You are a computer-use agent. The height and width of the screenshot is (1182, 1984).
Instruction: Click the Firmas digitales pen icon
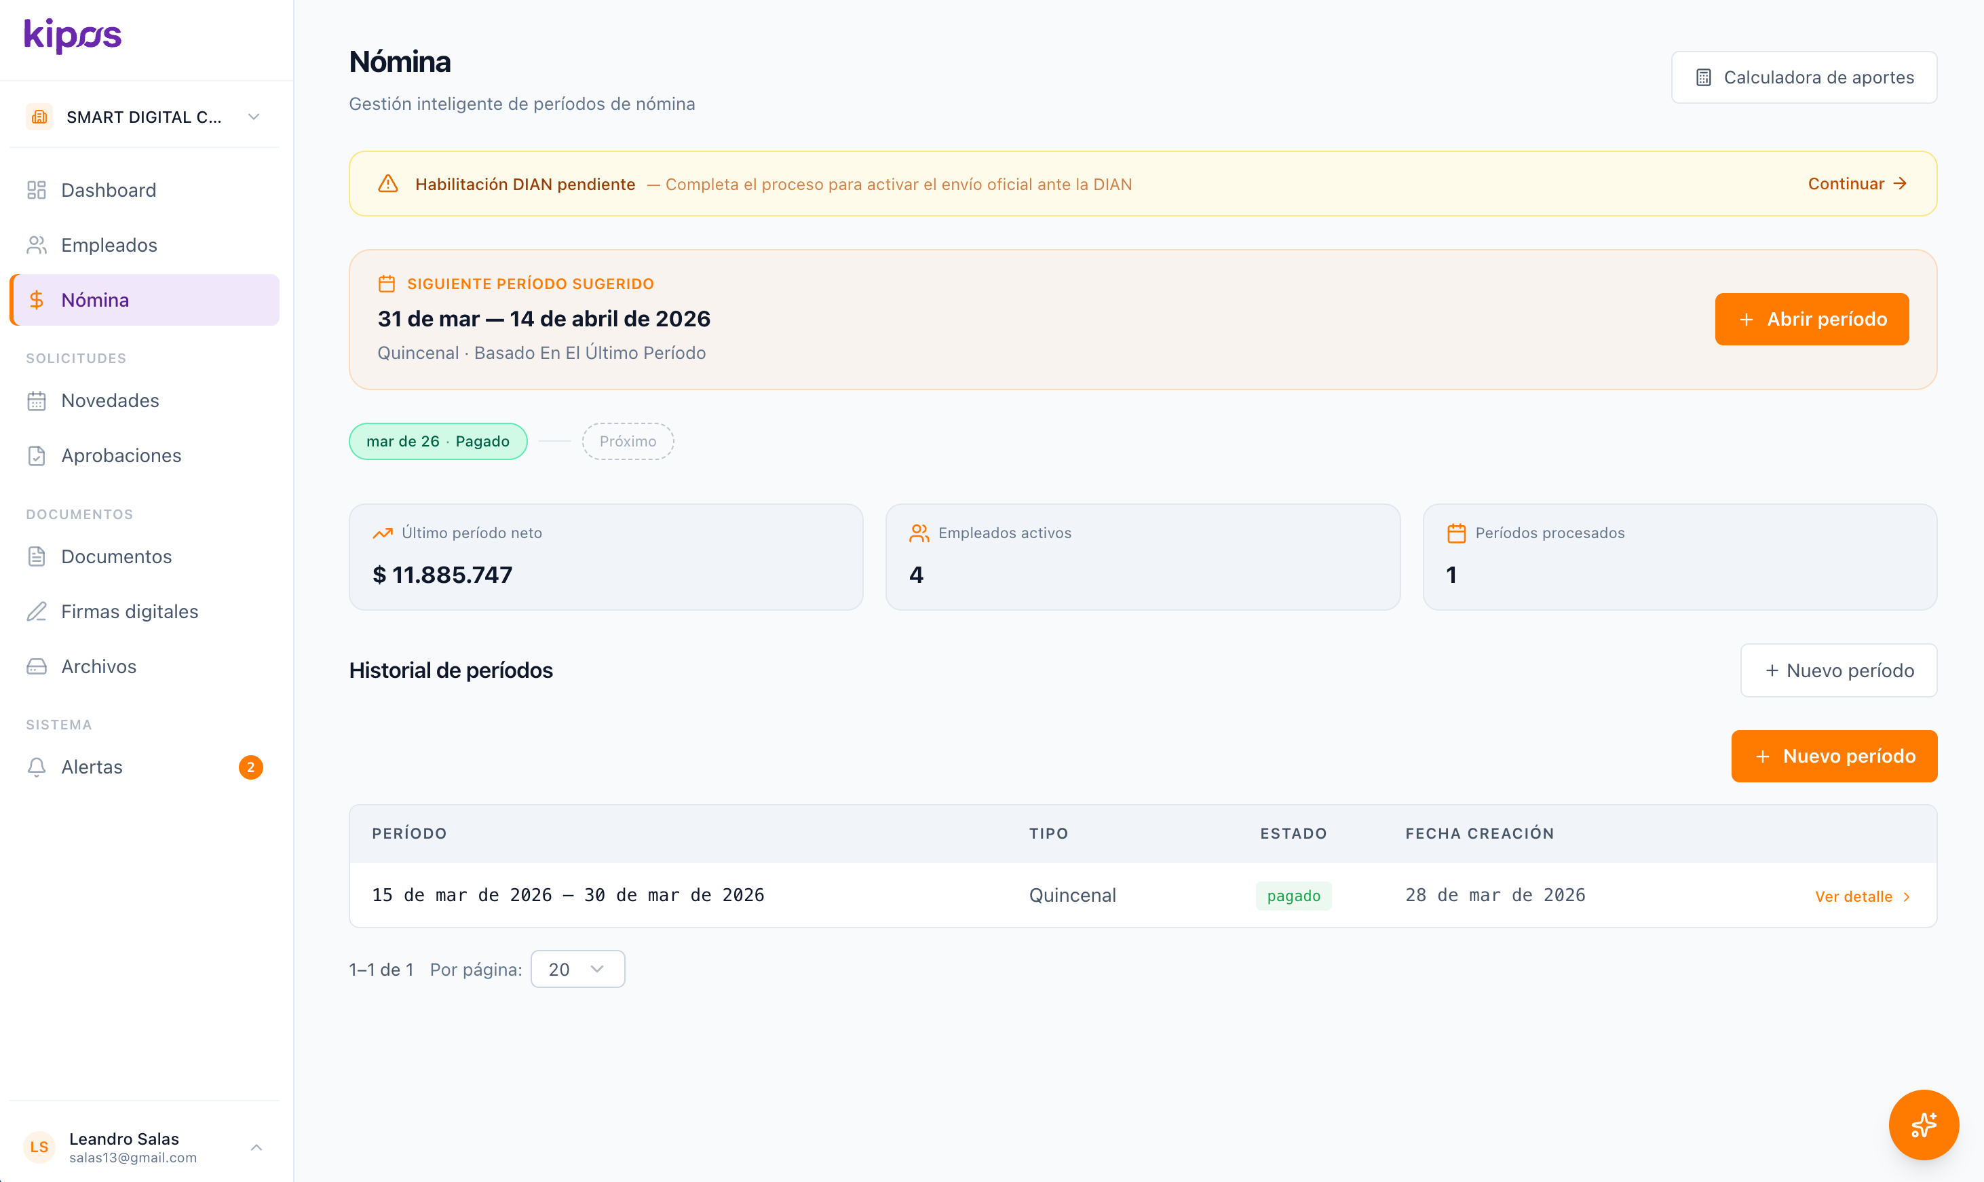point(37,612)
